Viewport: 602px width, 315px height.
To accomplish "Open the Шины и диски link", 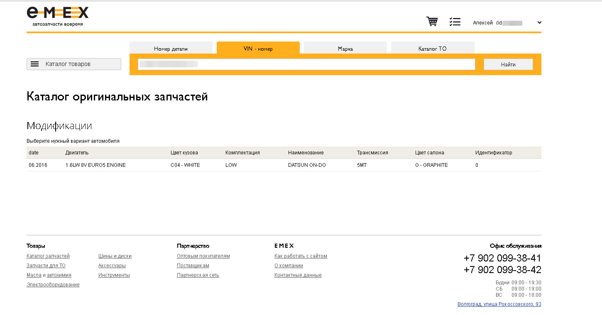I will (x=115, y=256).
